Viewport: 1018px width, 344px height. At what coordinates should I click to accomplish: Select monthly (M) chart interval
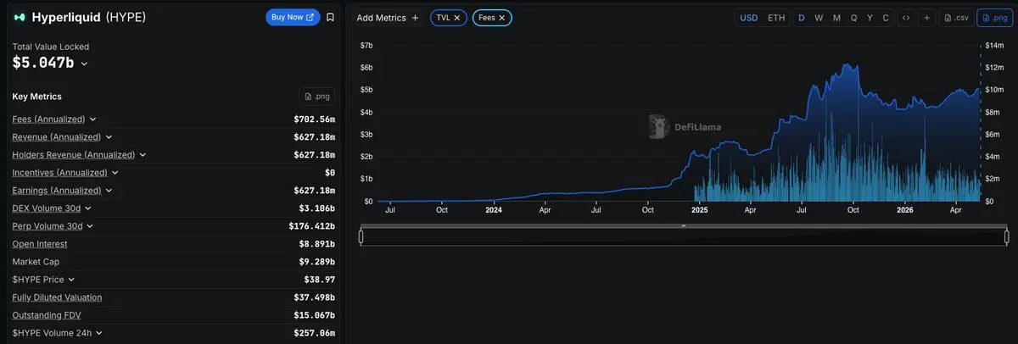click(x=836, y=18)
